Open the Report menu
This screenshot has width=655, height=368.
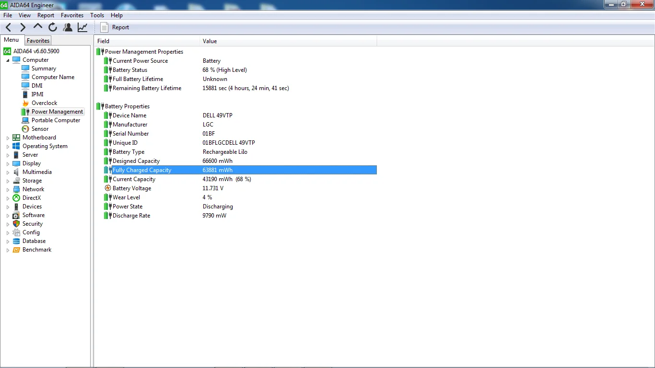[x=46, y=15]
